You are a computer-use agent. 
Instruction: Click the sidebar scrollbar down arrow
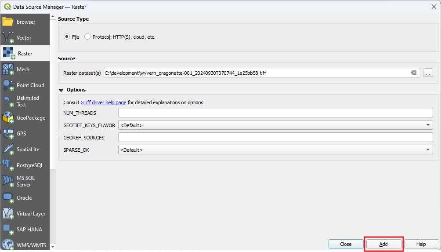[53, 247]
